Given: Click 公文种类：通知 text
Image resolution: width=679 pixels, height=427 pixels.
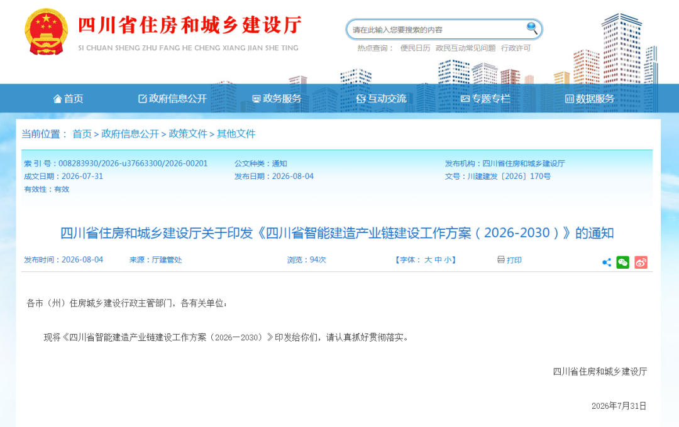Looking at the screenshot, I should 261,163.
